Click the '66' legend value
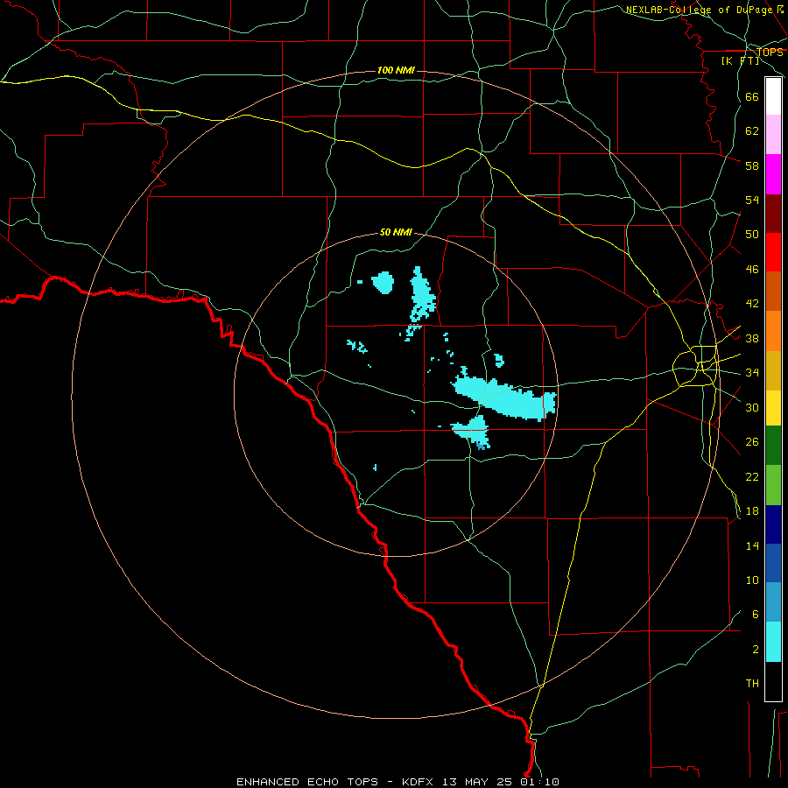 click(752, 96)
